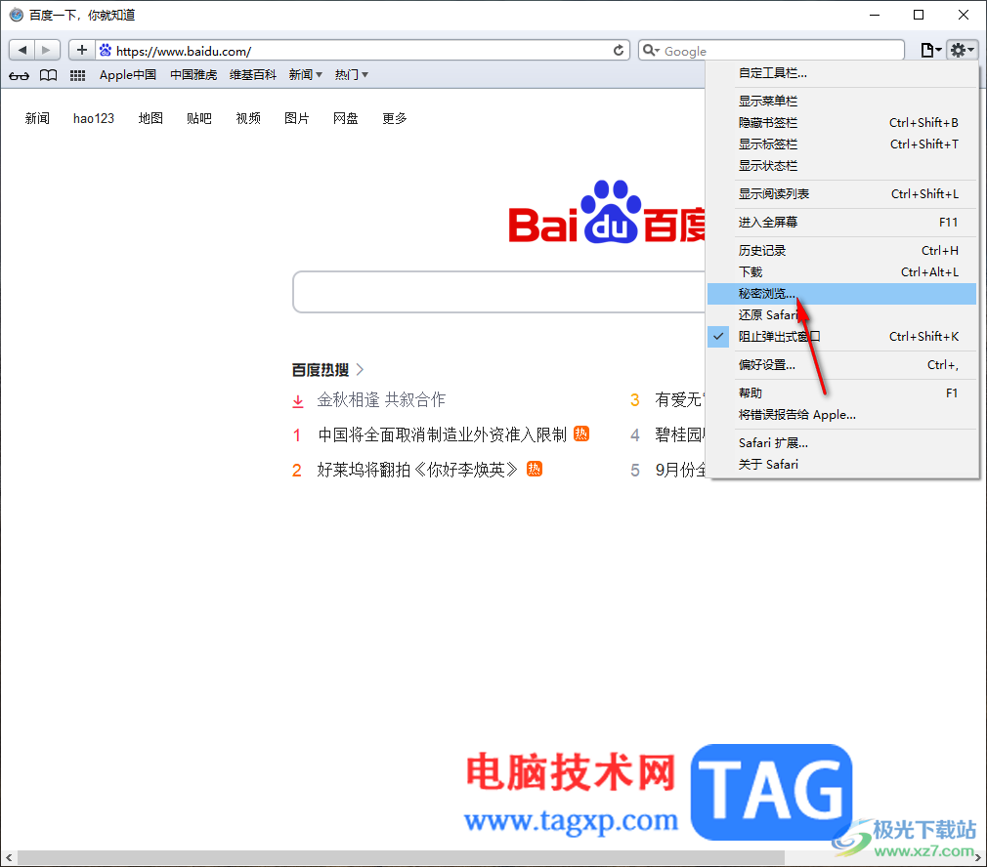
Task: Toggle 隐藏书签栏 option
Action: [x=769, y=122]
